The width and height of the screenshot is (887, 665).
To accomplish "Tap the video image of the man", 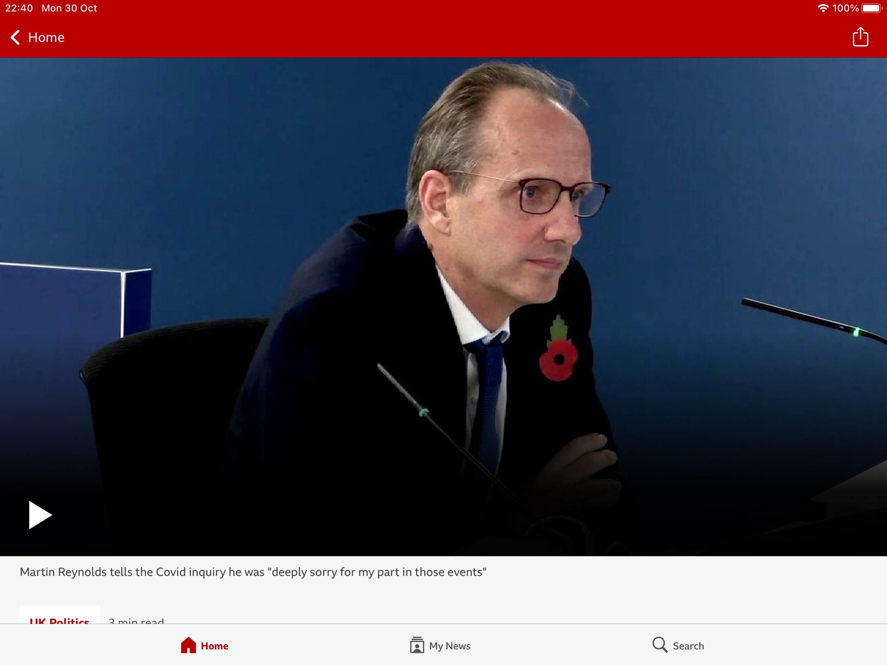I will (443, 307).
